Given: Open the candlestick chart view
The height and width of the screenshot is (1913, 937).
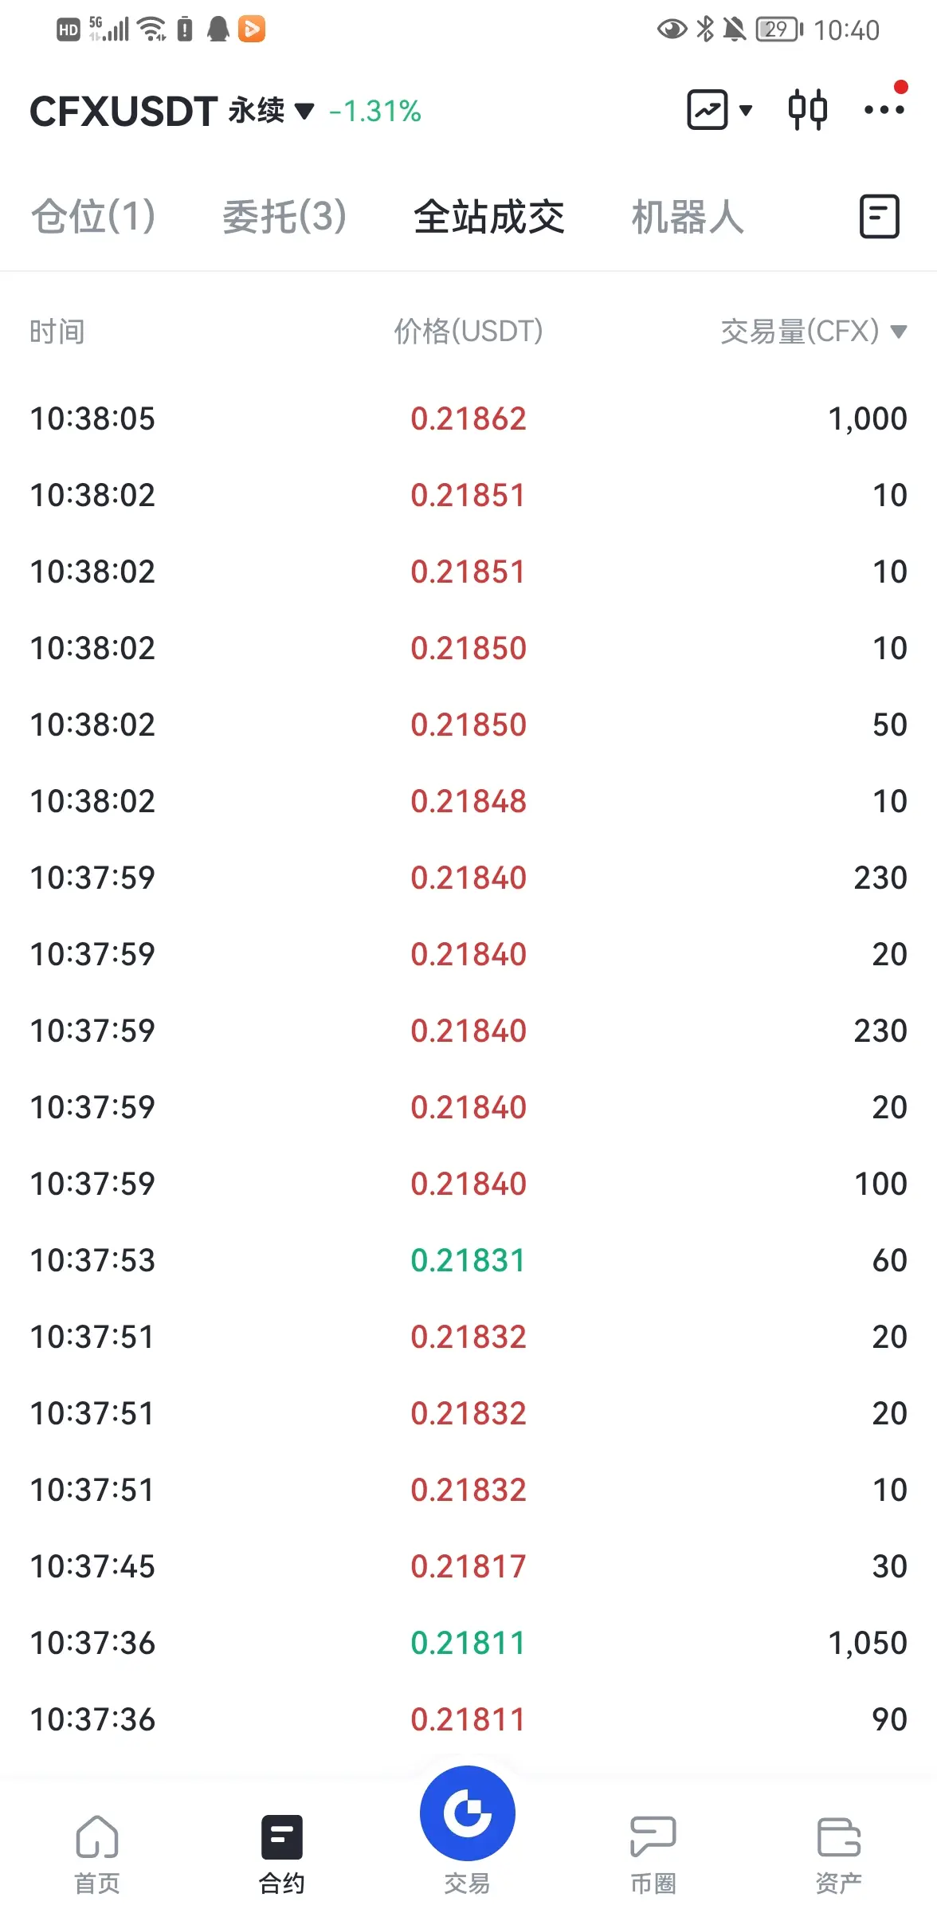Looking at the screenshot, I should click(807, 110).
